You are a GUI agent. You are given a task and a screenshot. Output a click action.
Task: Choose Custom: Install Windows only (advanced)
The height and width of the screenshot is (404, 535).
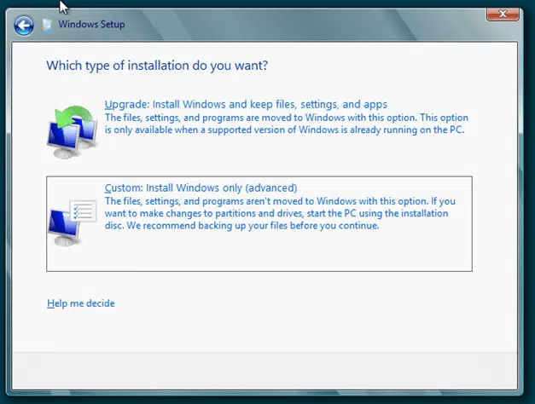201,188
